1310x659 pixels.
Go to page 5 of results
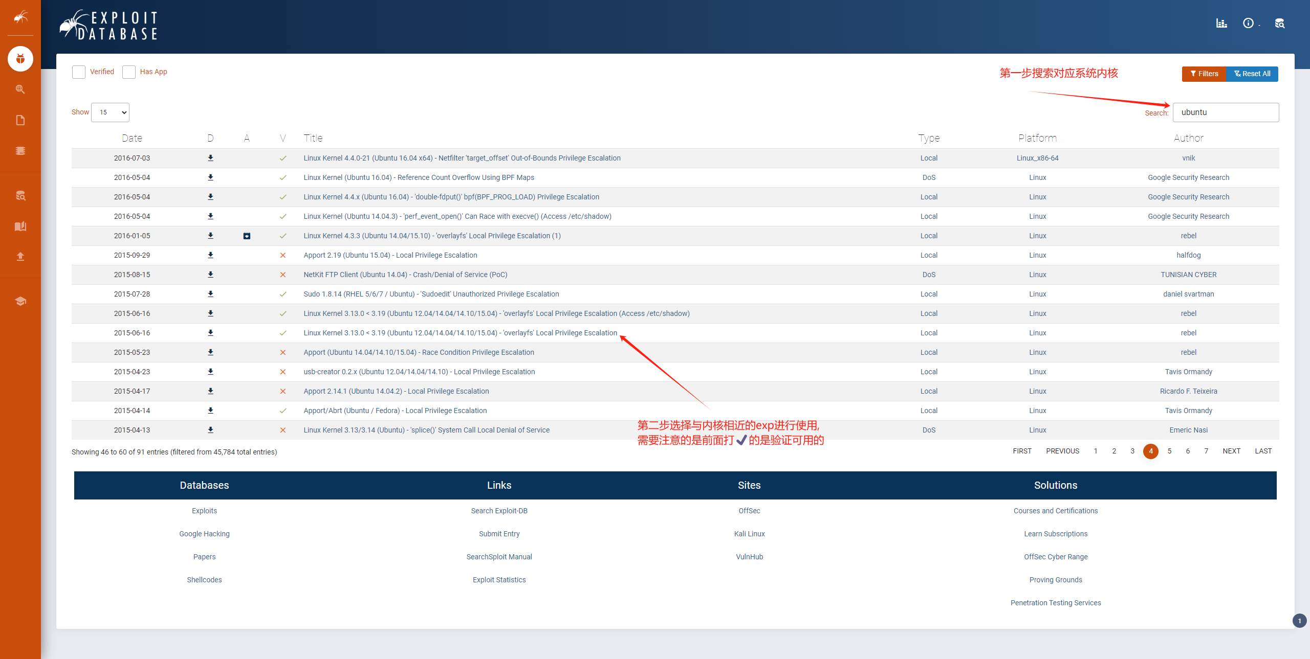click(x=1169, y=451)
